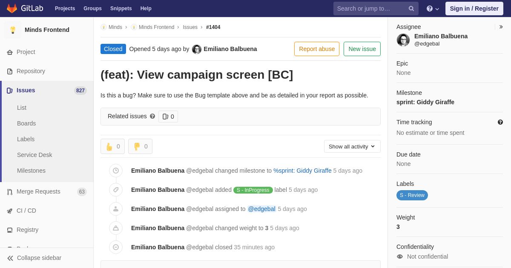The height and width of the screenshot is (268, 511).
Task: Give a thumbs down reaction
Action: tap(140, 146)
